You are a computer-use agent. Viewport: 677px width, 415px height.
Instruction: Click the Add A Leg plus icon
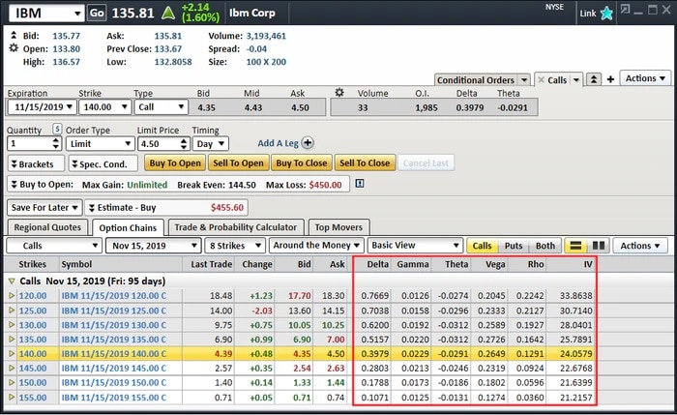pyautogui.click(x=308, y=142)
